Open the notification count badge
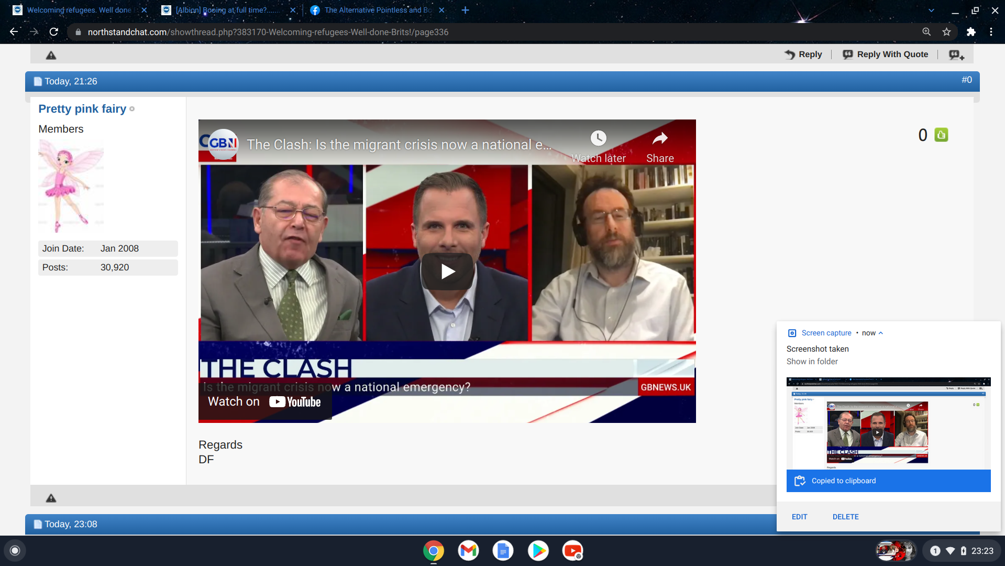The image size is (1005, 566). pos(935,551)
